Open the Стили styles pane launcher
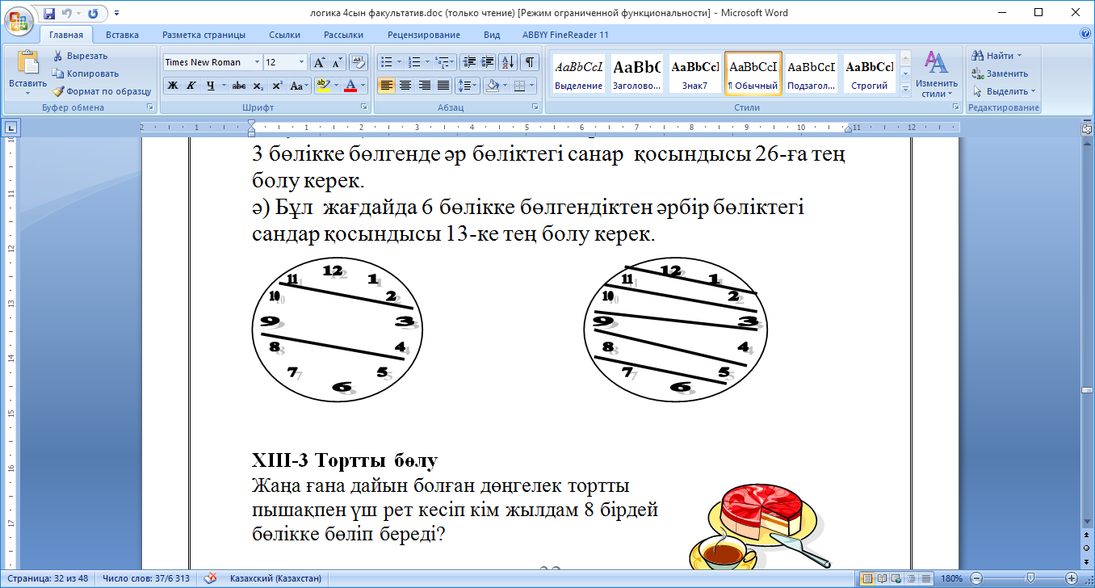The image size is (1095, 588). tap(957, 107)
